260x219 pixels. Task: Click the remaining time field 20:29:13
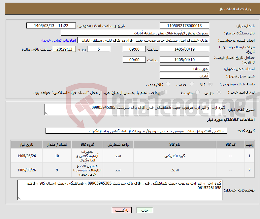64,49
